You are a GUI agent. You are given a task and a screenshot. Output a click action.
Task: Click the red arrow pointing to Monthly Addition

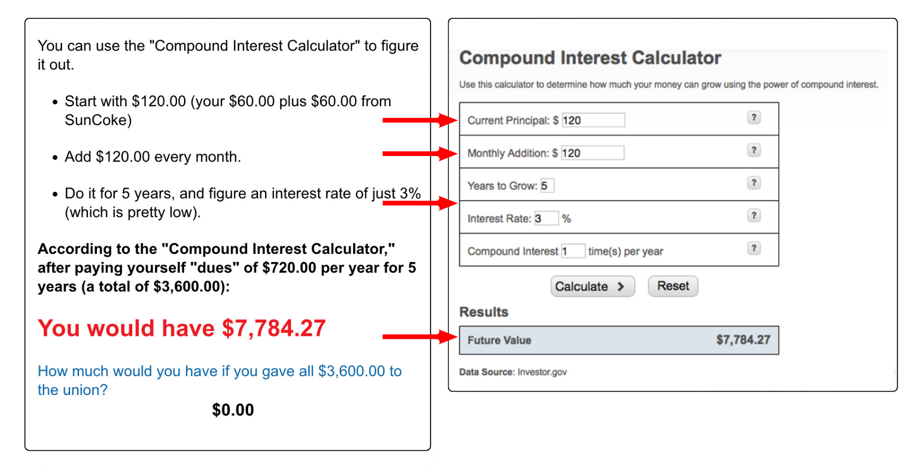(420, 154)
